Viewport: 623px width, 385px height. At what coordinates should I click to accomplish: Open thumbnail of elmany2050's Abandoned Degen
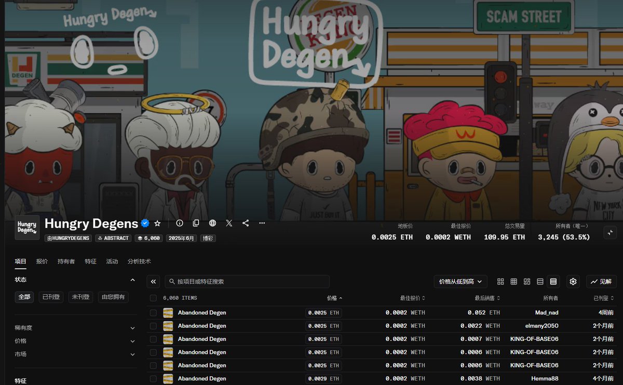point(168,326)
